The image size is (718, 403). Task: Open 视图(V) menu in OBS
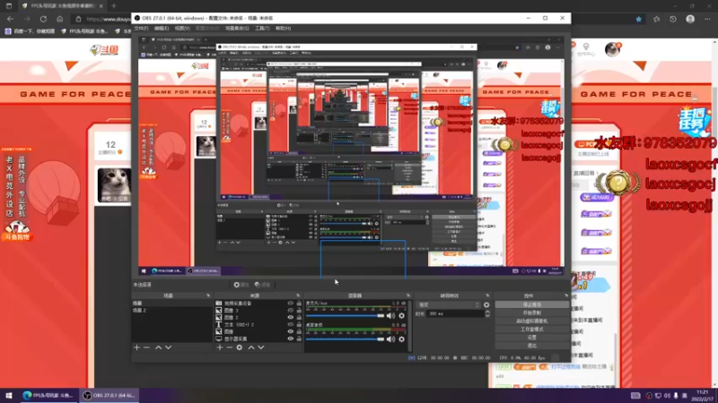[x=182, y=29]
